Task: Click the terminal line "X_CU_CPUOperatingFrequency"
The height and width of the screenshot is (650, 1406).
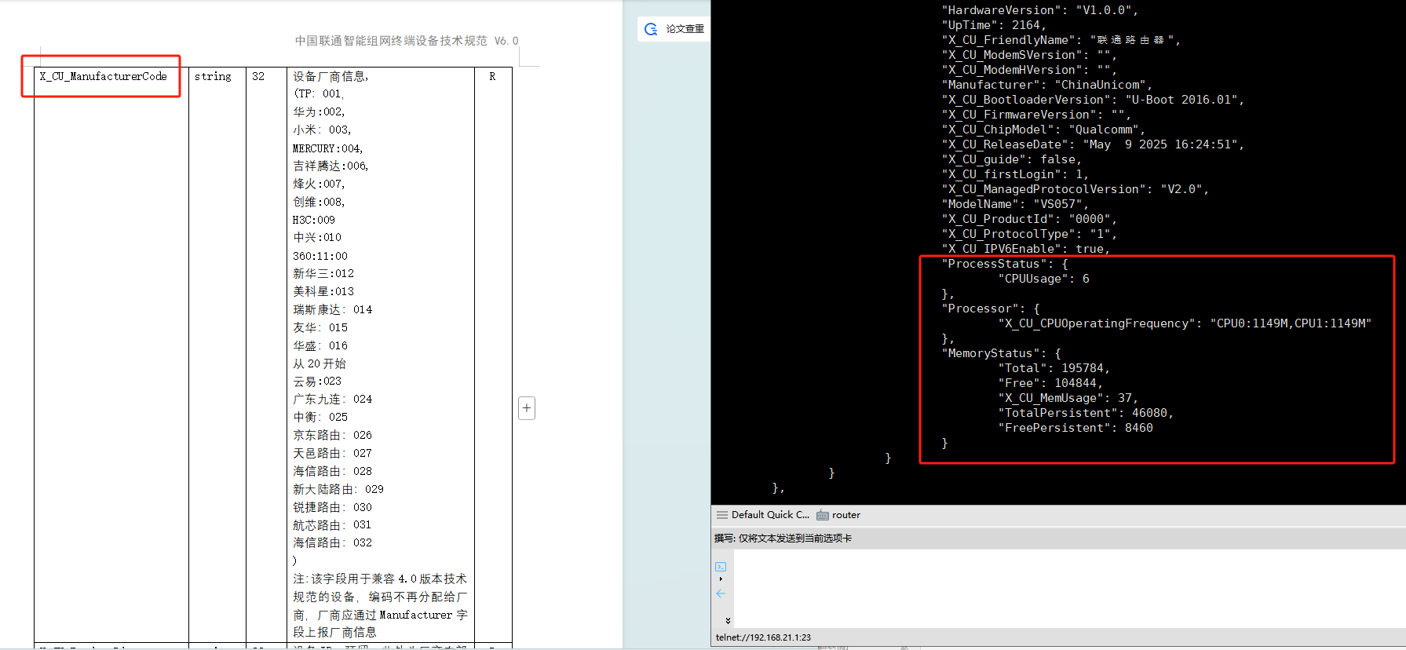Action: (x=1185, y=323)
